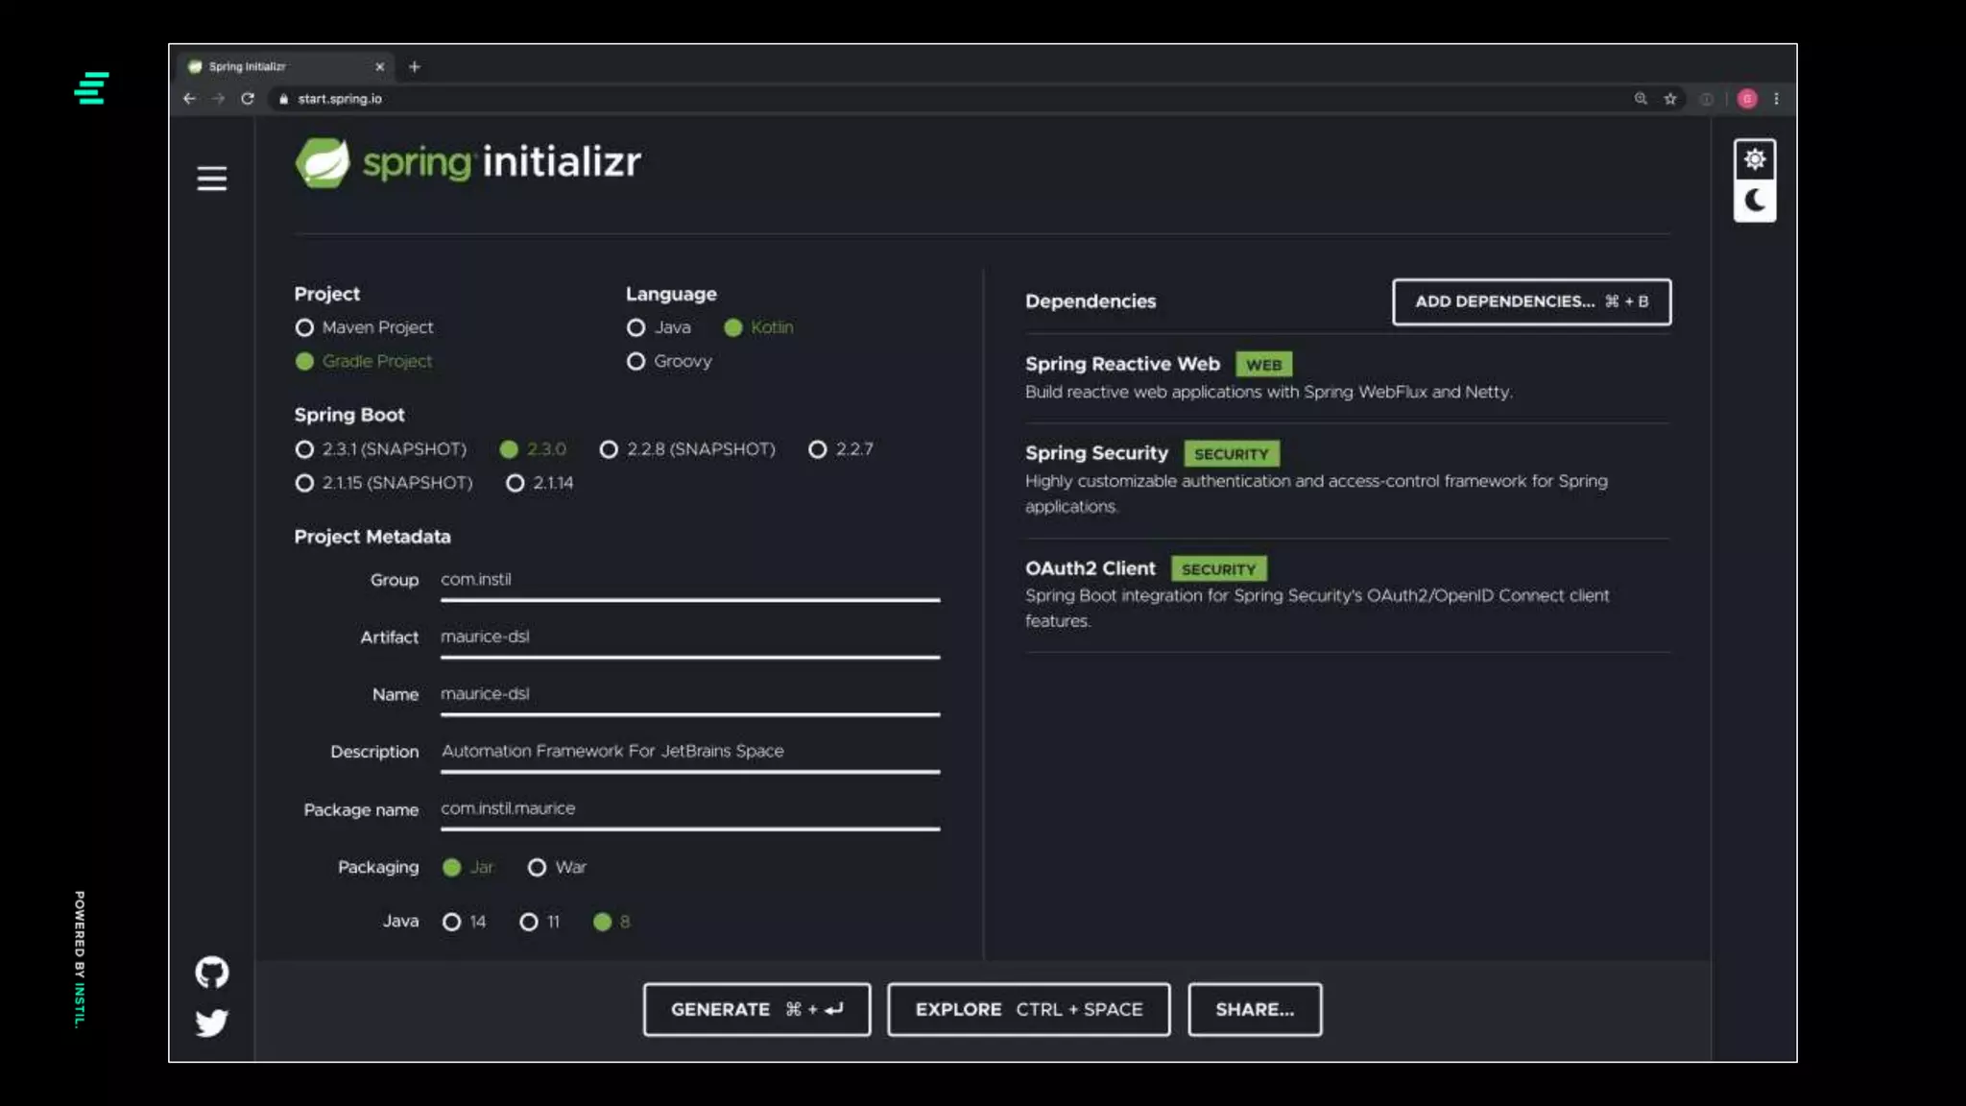This screenshot has width=1966, height=1106.
Task: Switch to light theme sun icon
Action: click(1754, 159)
